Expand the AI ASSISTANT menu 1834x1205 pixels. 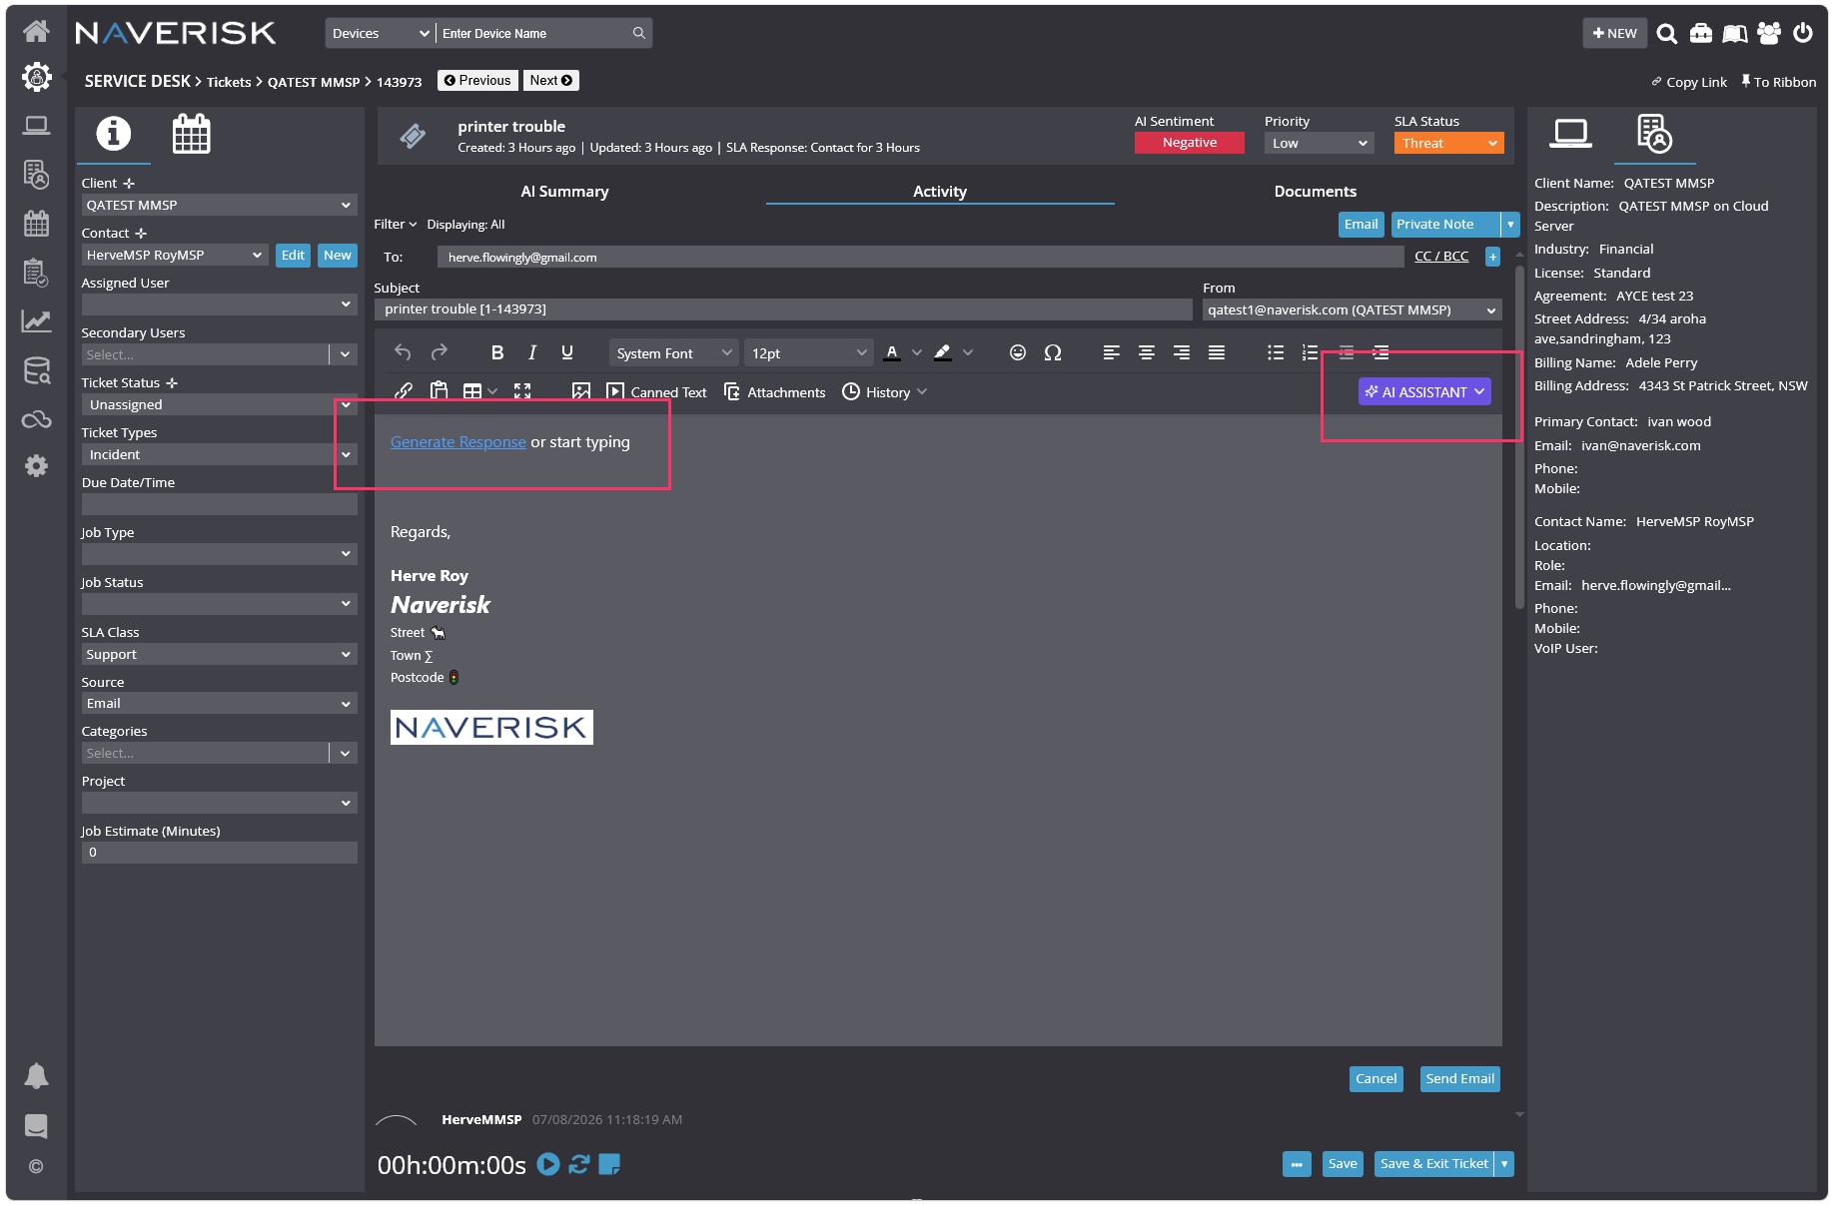(x=1424, y=392)
